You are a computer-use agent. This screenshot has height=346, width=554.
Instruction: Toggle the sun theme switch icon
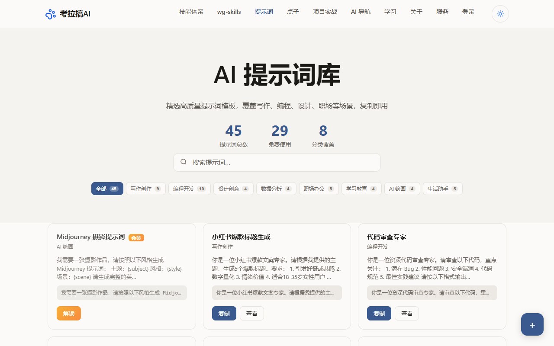[x=500, y=14]
